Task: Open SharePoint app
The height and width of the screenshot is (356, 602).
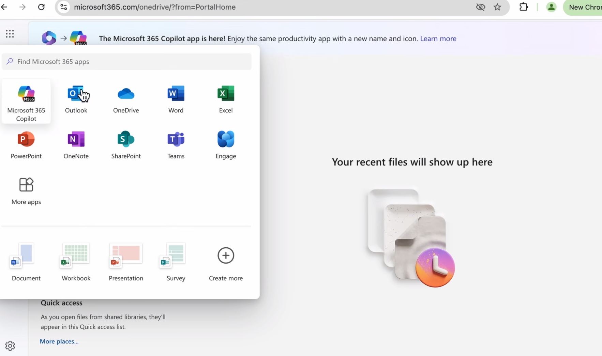Action: (126, 145)
